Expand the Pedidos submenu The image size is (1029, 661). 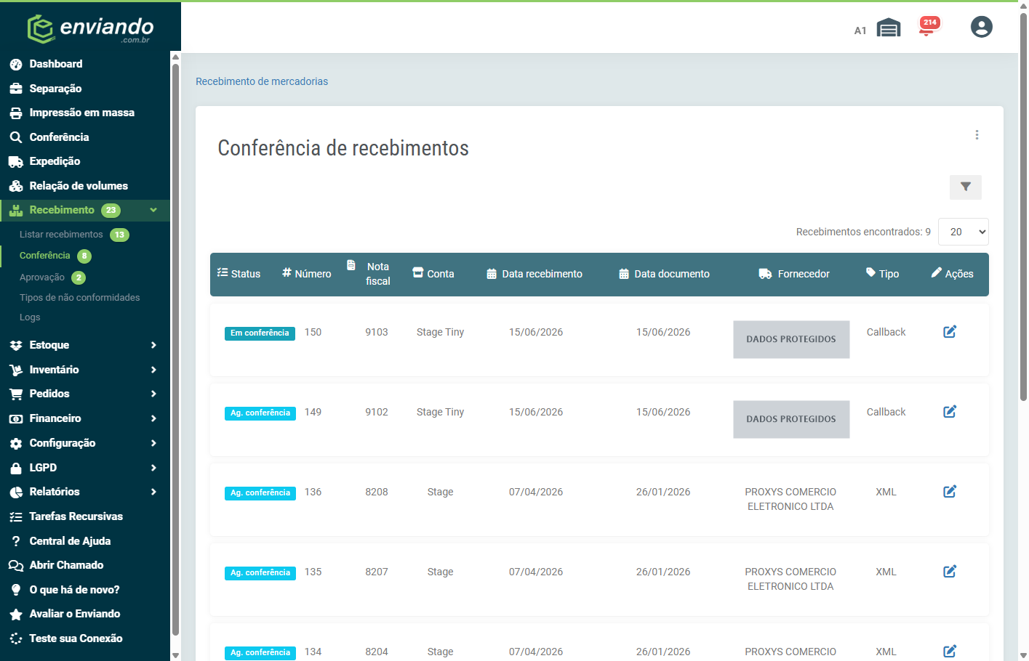tap(85, 394)
